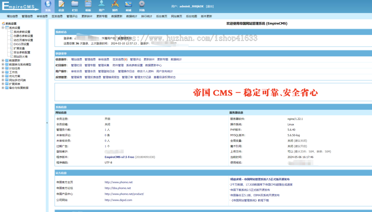Open 附件管理 in the quick menu
This screenshot has width=372, height=212.
click(x=118, y=65)
